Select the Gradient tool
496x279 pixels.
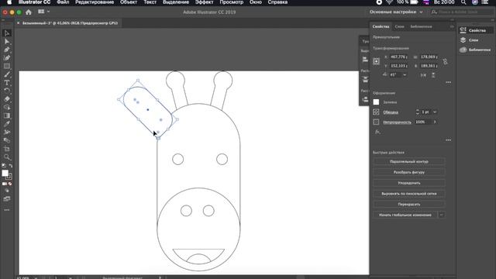[7, 115]
